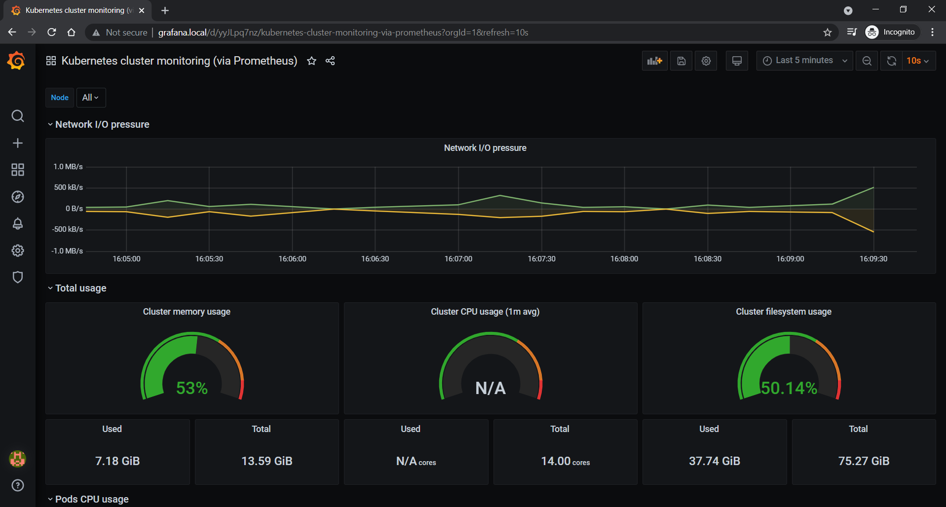Open dashboard settings gear in toolbar
This screenshot has width=946, height=507.
click(706, 61)
